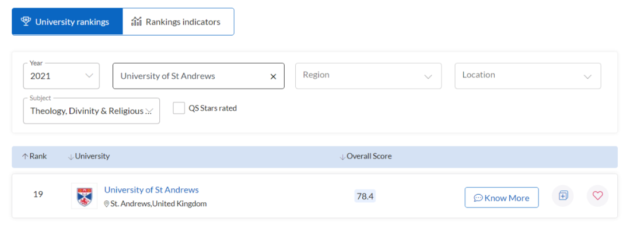
Task: Open the Year 2021 dropdown
Action: click(x=61, y=76)
